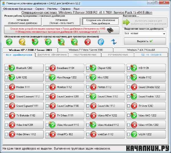This screenshot has width=171, height=153.
Task: Click the Sound SndMax 1108 pack button
Action: click(65, 106)
